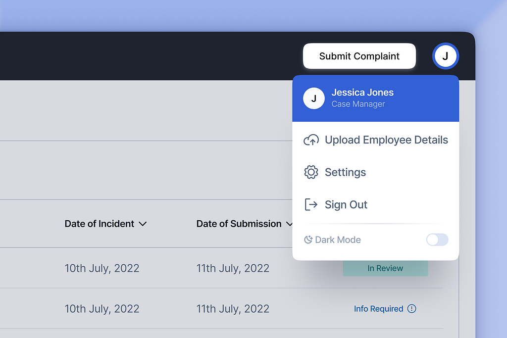Choose Sign Out from the menu
The image size is (507, 338).
376,204
